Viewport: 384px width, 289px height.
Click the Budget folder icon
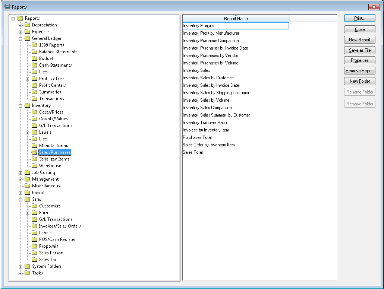click(35, 58)
